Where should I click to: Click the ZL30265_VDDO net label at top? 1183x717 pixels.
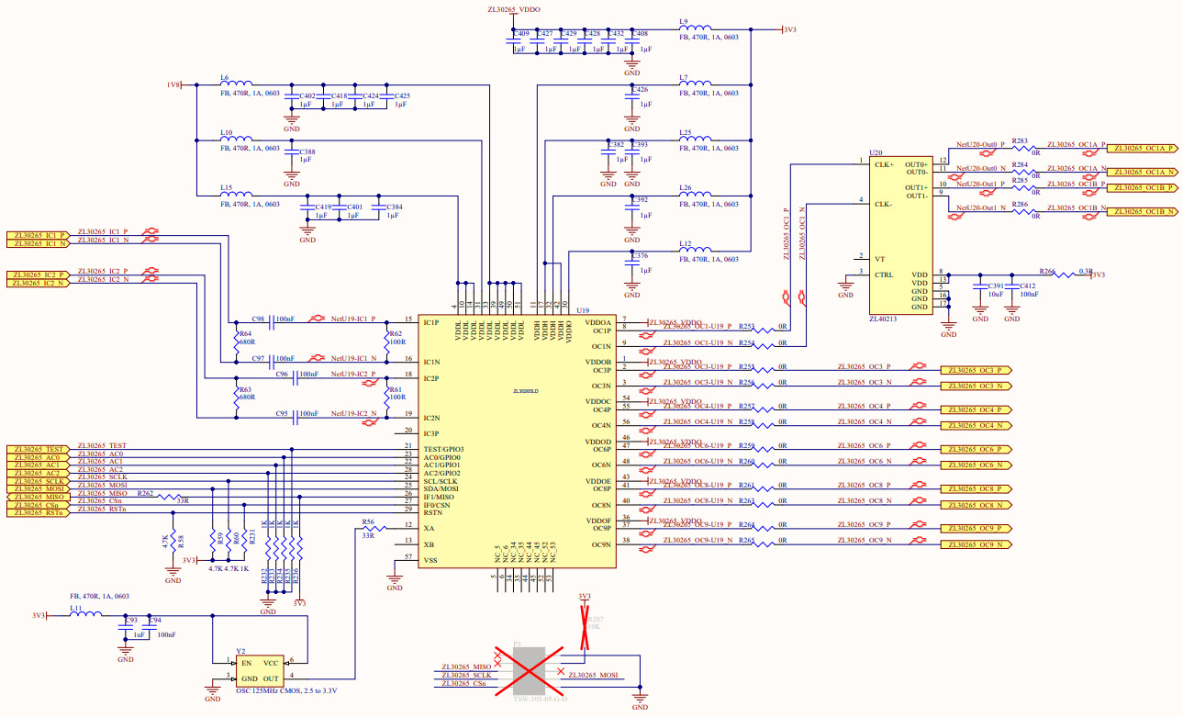tap(513, 9)
